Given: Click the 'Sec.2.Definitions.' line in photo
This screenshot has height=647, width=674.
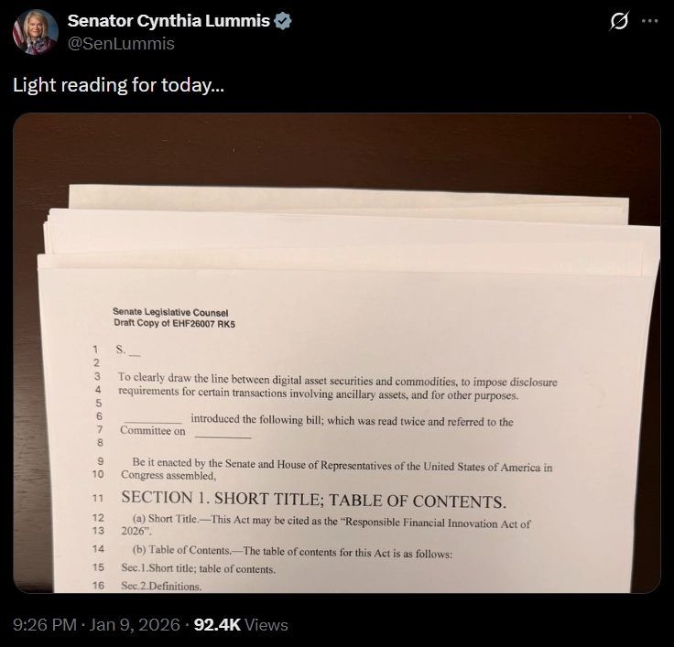Looking at the screenshot, I should click(x=161, y=586).
